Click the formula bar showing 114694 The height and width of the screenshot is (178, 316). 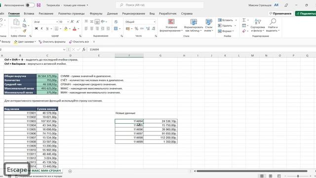[201, 49]
